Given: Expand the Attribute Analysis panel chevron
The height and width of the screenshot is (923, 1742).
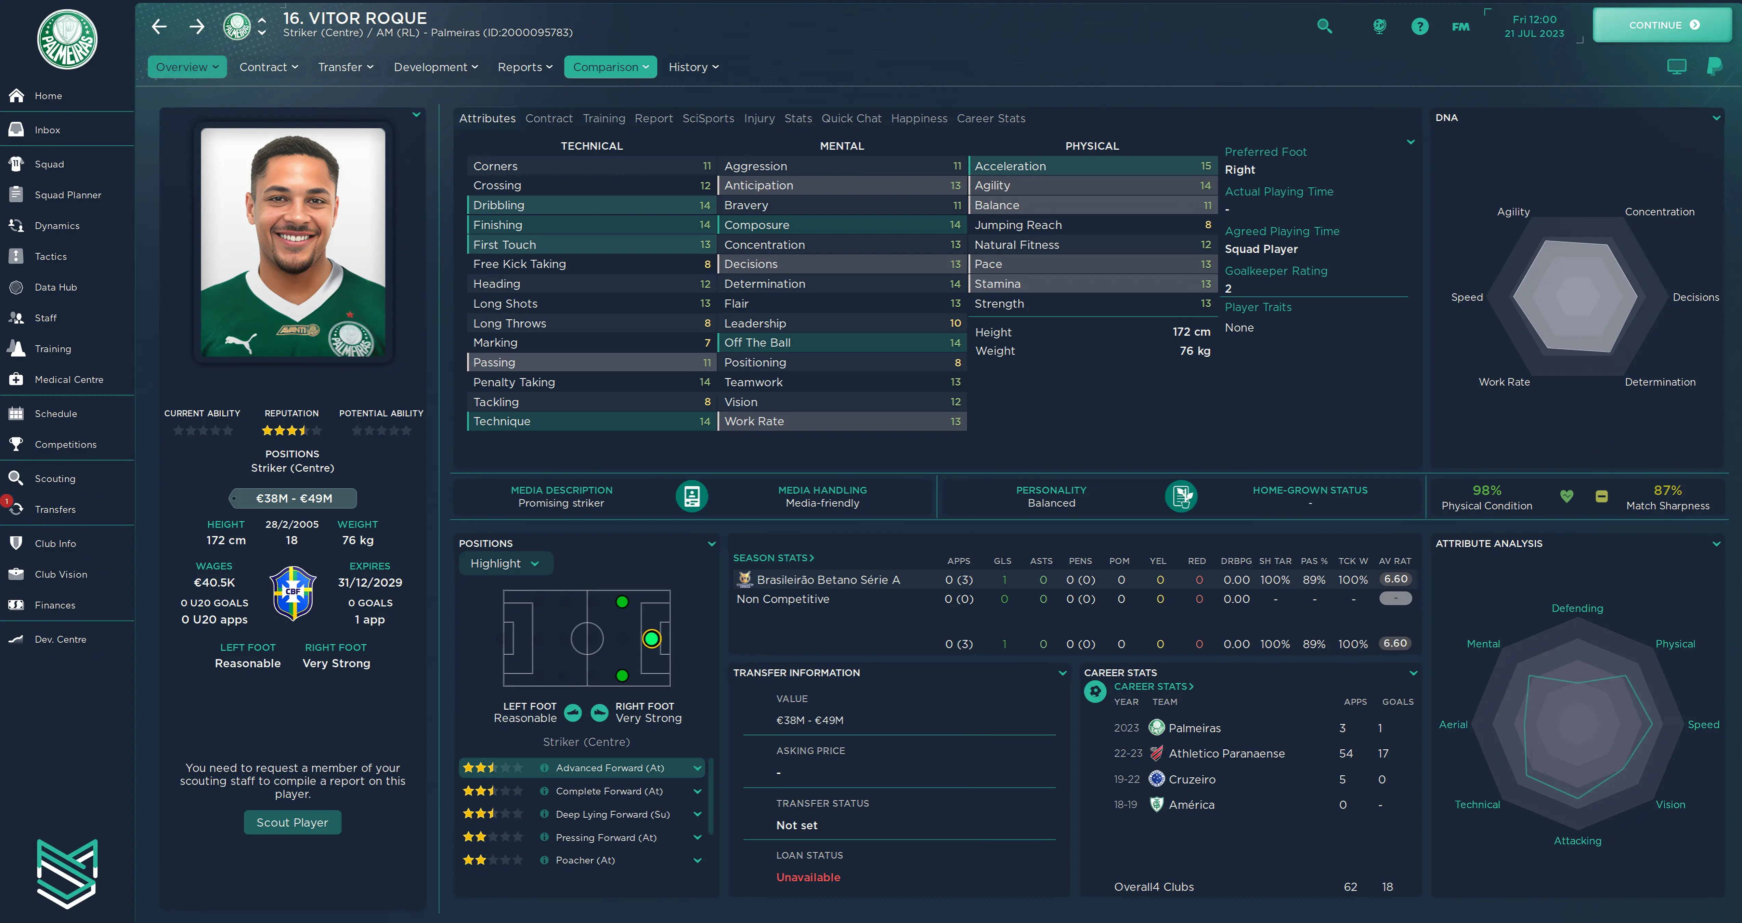Looking at the screenshot, I should tap(1716, 543).
